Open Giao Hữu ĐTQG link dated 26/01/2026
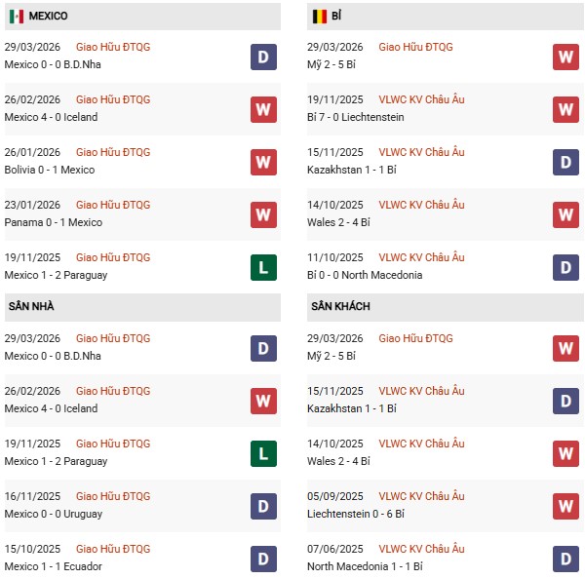 pos(113,152)
